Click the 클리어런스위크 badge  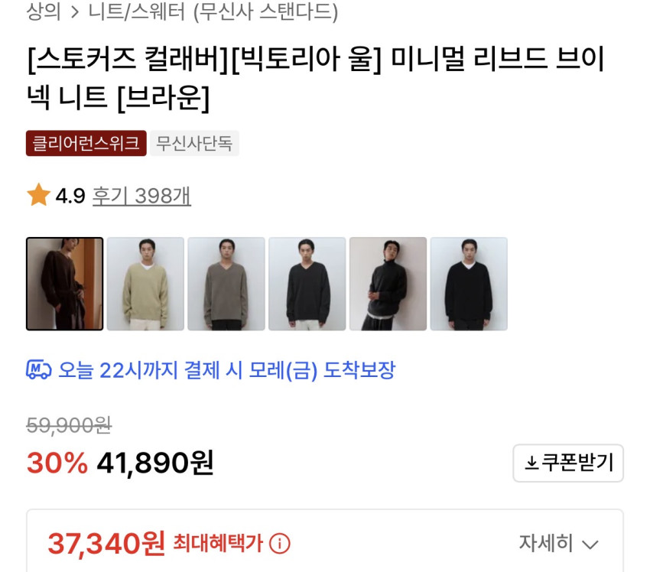[x=86, y=144]
